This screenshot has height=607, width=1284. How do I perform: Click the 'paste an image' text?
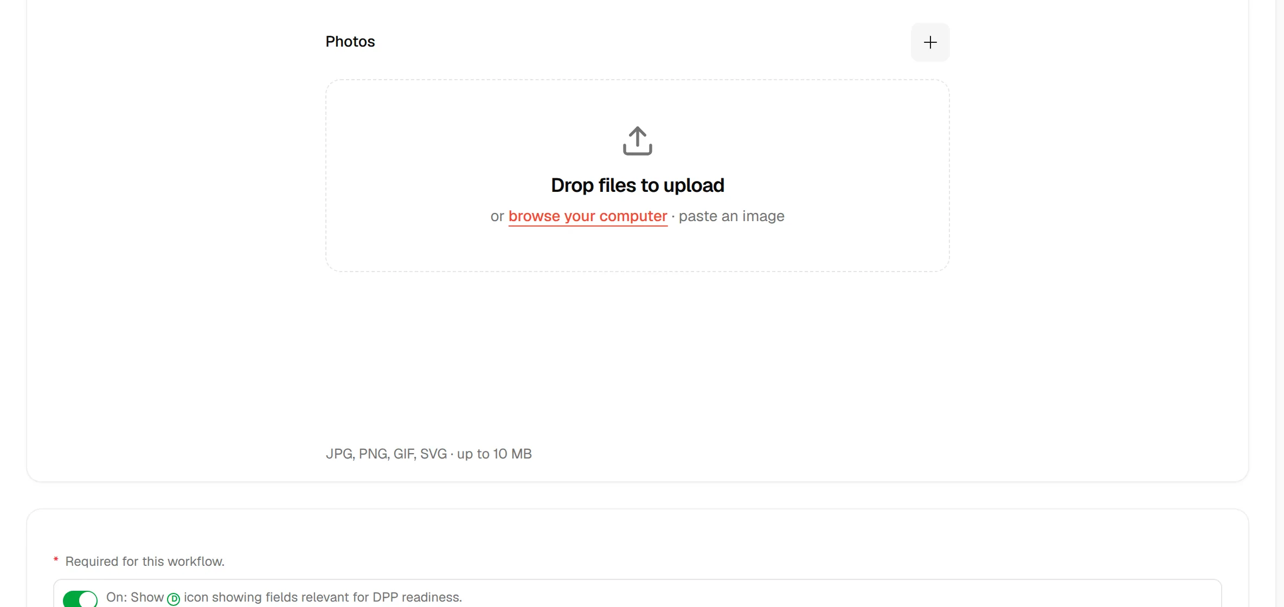[x=731, y=216]
